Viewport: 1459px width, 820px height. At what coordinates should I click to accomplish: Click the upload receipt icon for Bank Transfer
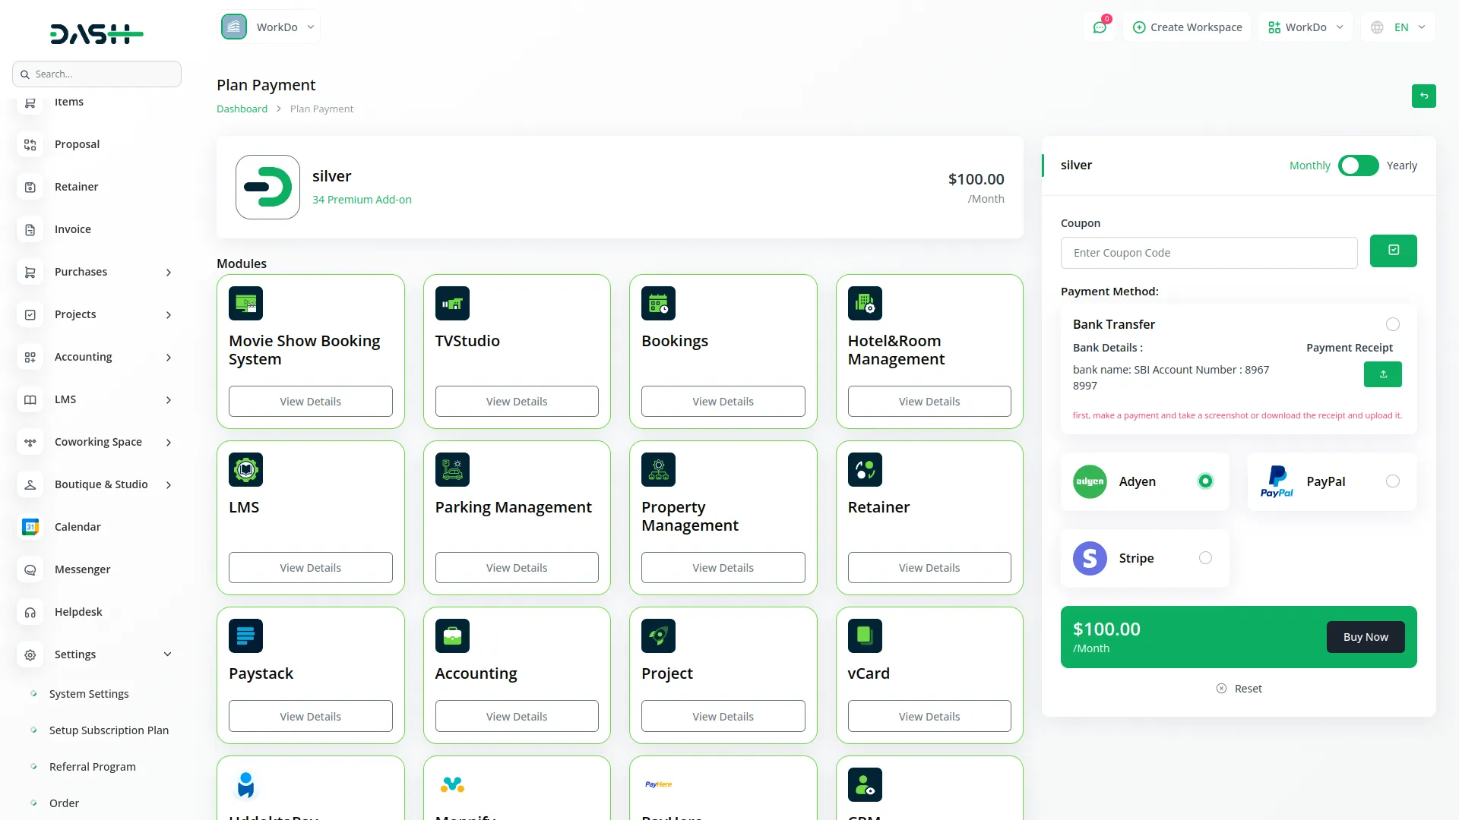pos(1382,374)
